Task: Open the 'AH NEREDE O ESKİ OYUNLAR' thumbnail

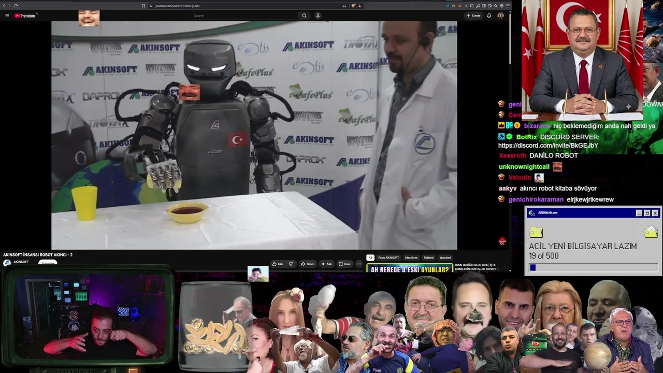Action: click(x=409, y=269)
